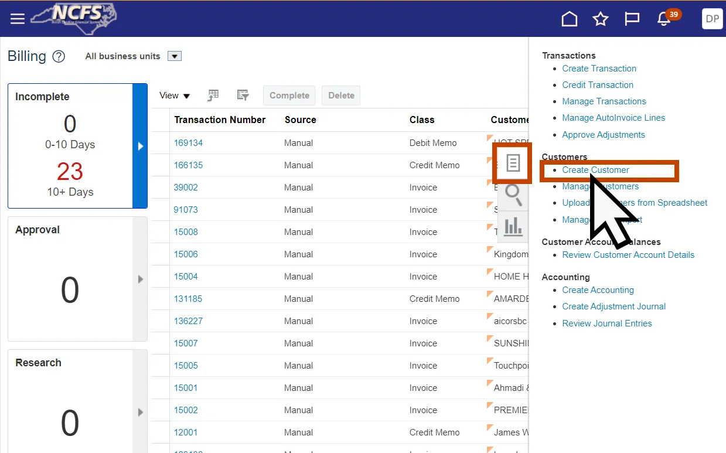
Task: Sort by the Class column header
Action: pyautogui.click(x=422, y=120)
